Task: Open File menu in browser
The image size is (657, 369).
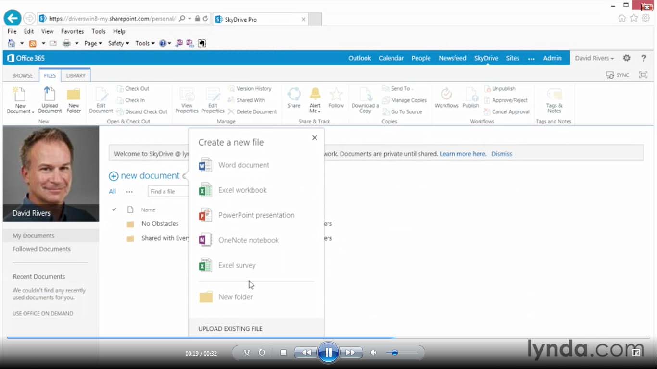Action: (12, 31)
